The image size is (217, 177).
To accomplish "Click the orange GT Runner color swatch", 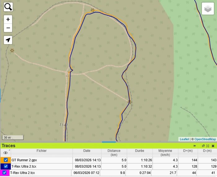I will 2,160.
